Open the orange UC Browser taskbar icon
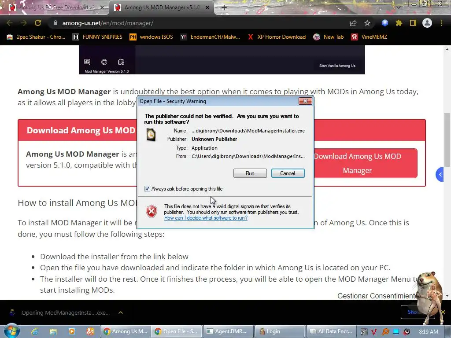Viewport: 451px width, 338px height. tap(90, 331)
